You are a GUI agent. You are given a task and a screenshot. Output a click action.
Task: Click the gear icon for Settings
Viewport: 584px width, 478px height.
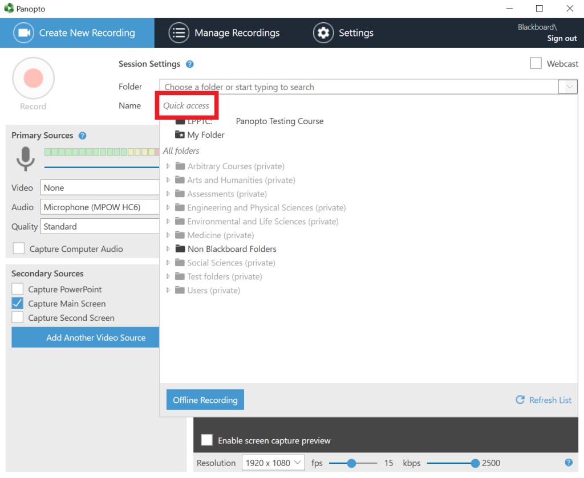[323, 32]
